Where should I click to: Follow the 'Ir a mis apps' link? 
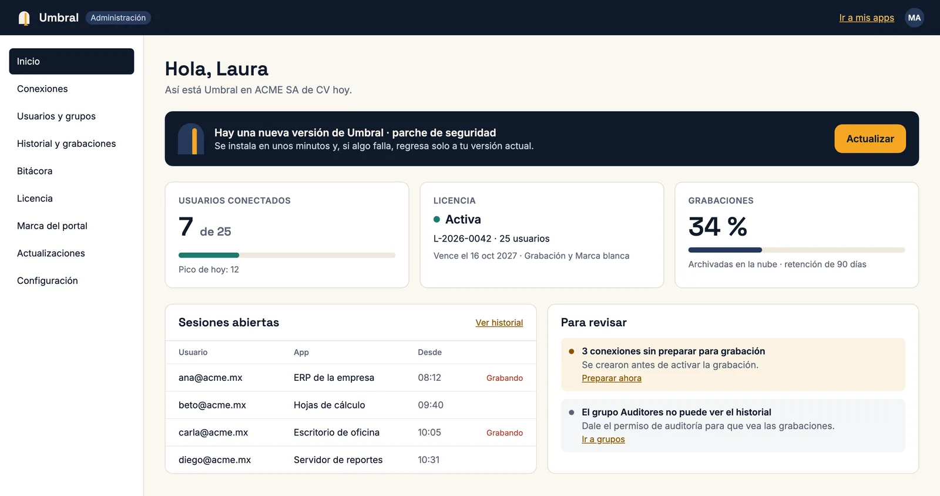point(867,18)
